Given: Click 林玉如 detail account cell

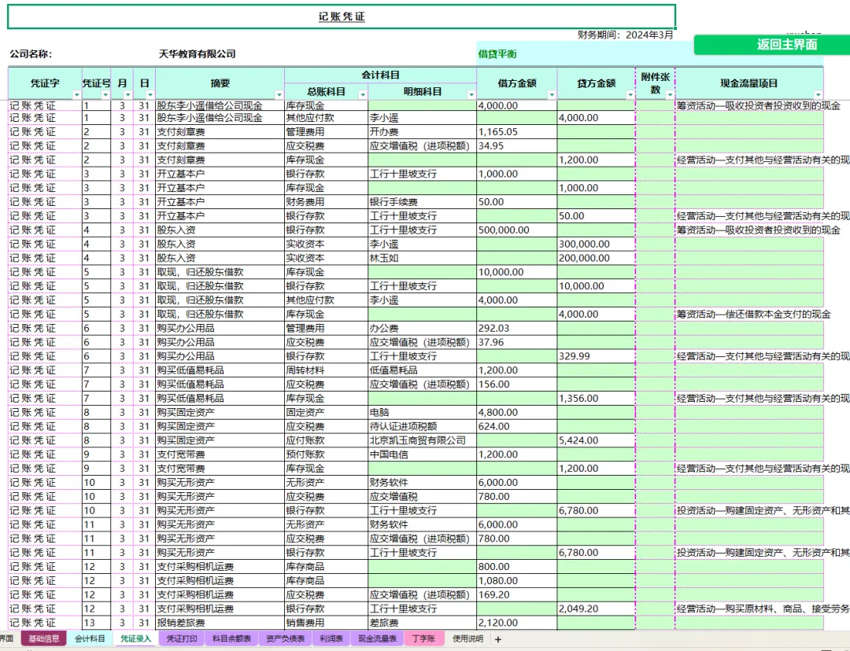Looking at the screenshot, I should click(x=423, y=259).
